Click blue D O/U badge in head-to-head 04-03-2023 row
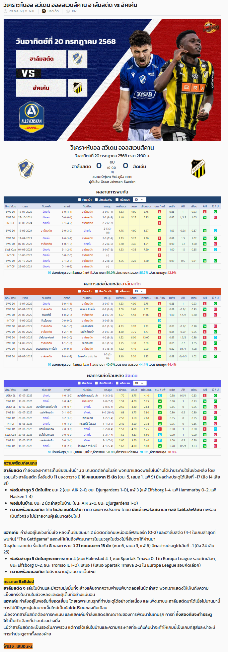Screen dimensions: 228x652 (x=215, y=250)
